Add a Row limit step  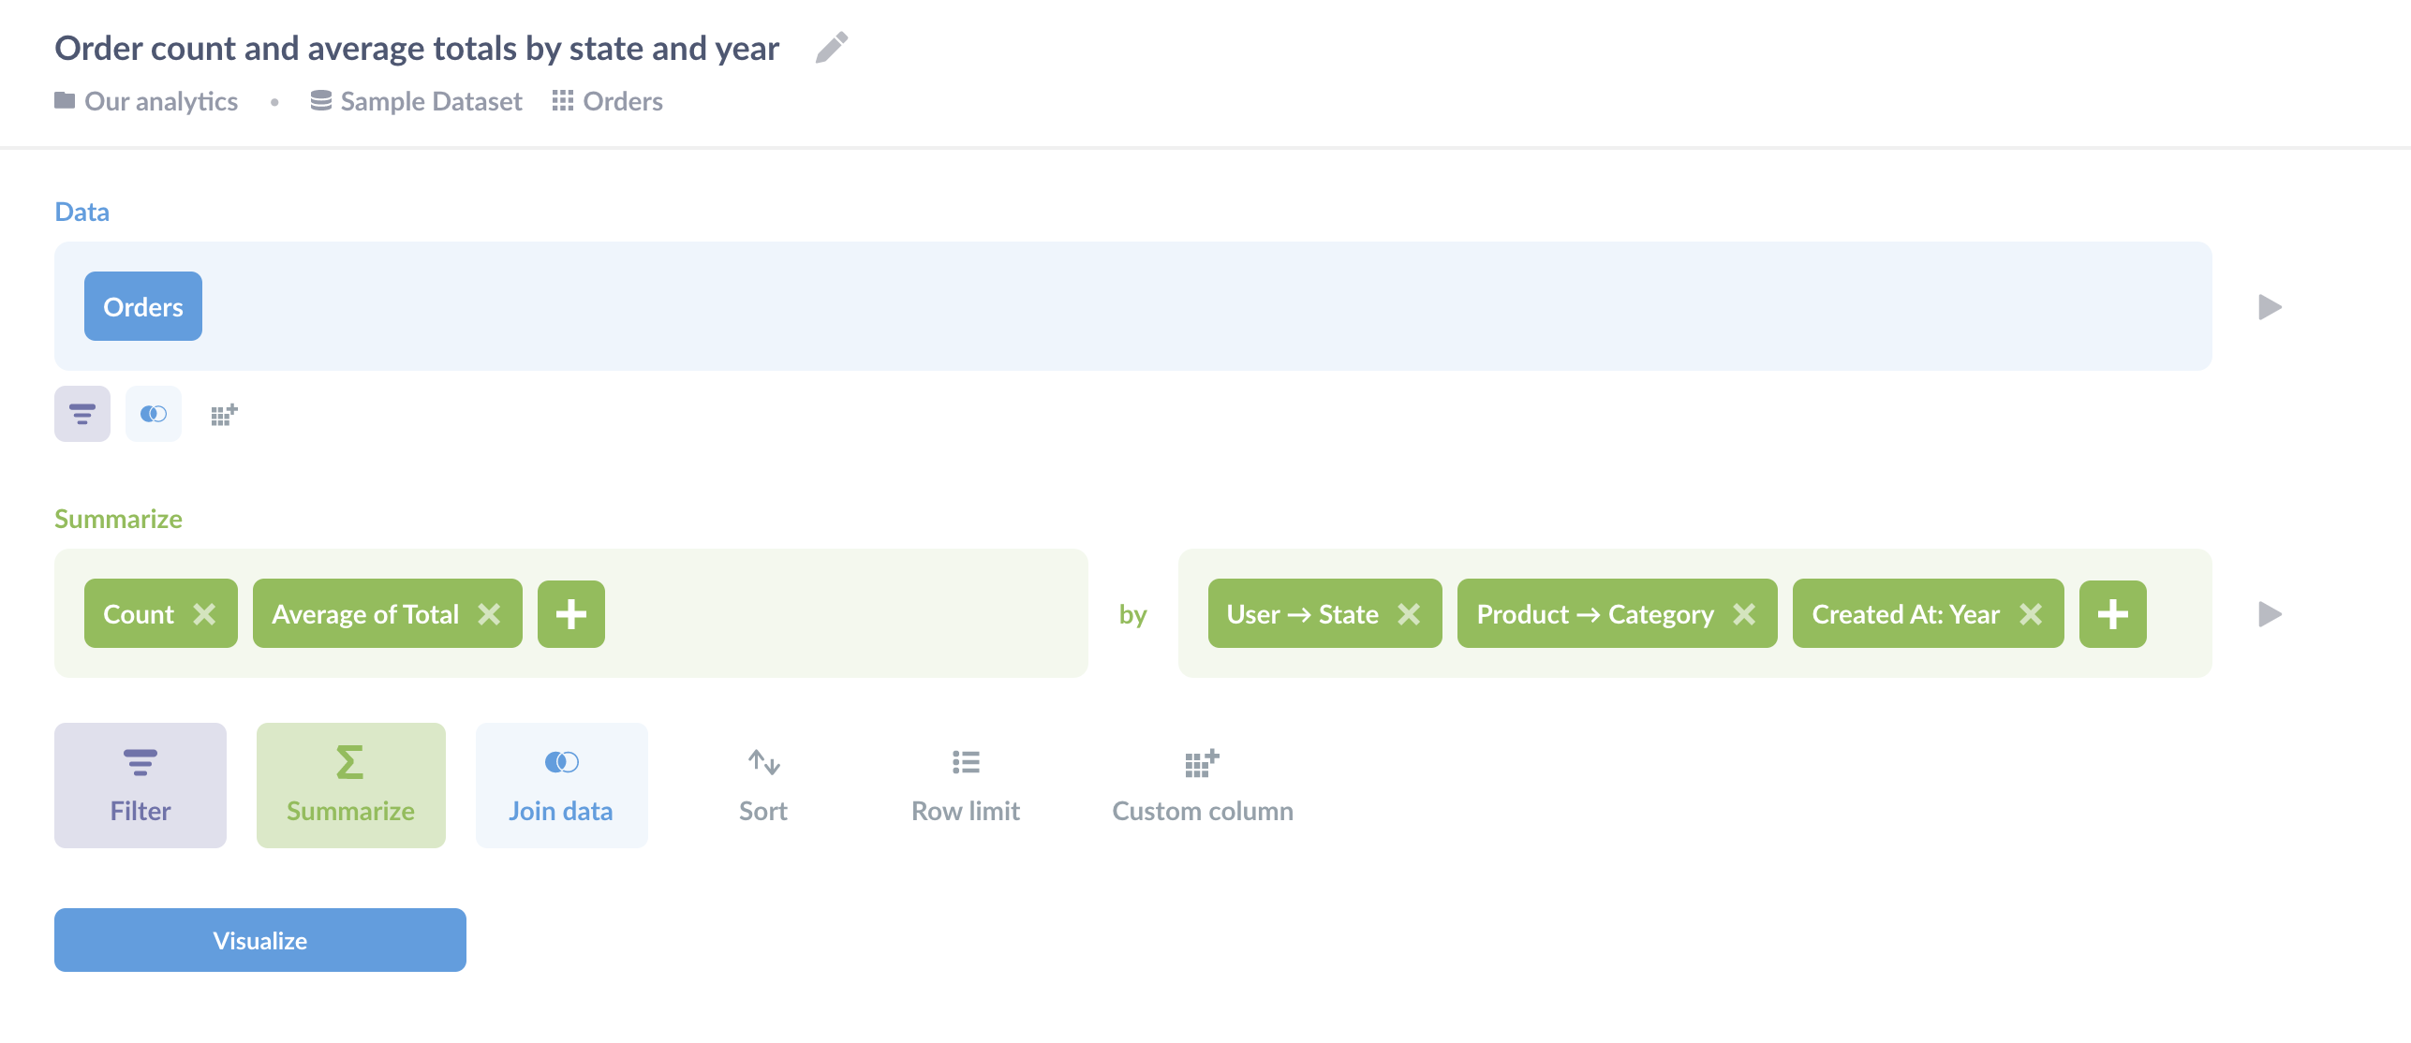[966, 786]
